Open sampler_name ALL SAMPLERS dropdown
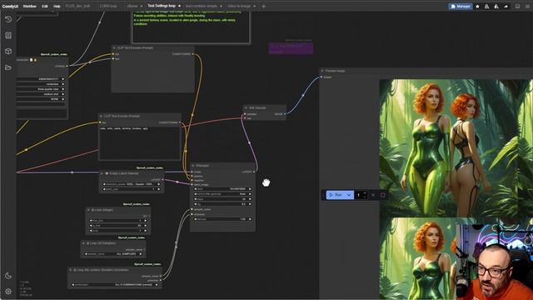Viewport: 533px width, 300px height. (x=113, y=254)
